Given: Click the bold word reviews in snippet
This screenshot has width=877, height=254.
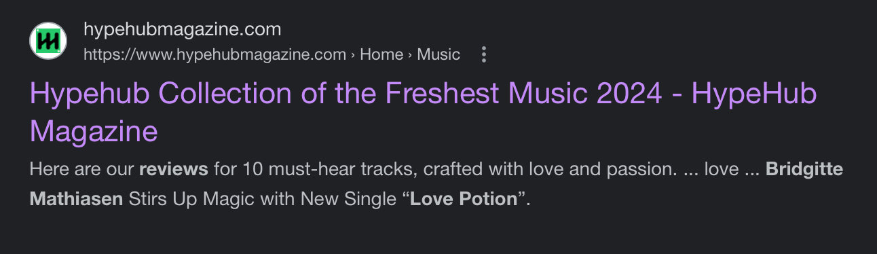Looking at the screenshot, I should (x=174, y=168).
